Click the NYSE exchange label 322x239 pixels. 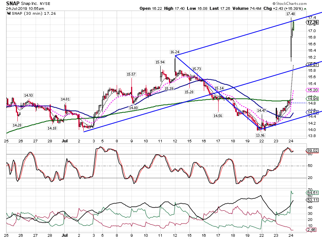click(45, 4)
